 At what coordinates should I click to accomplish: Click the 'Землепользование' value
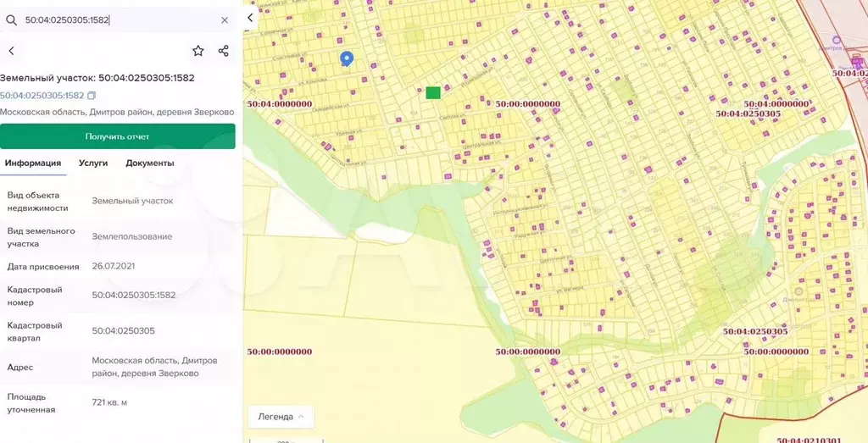coord(131,236)
